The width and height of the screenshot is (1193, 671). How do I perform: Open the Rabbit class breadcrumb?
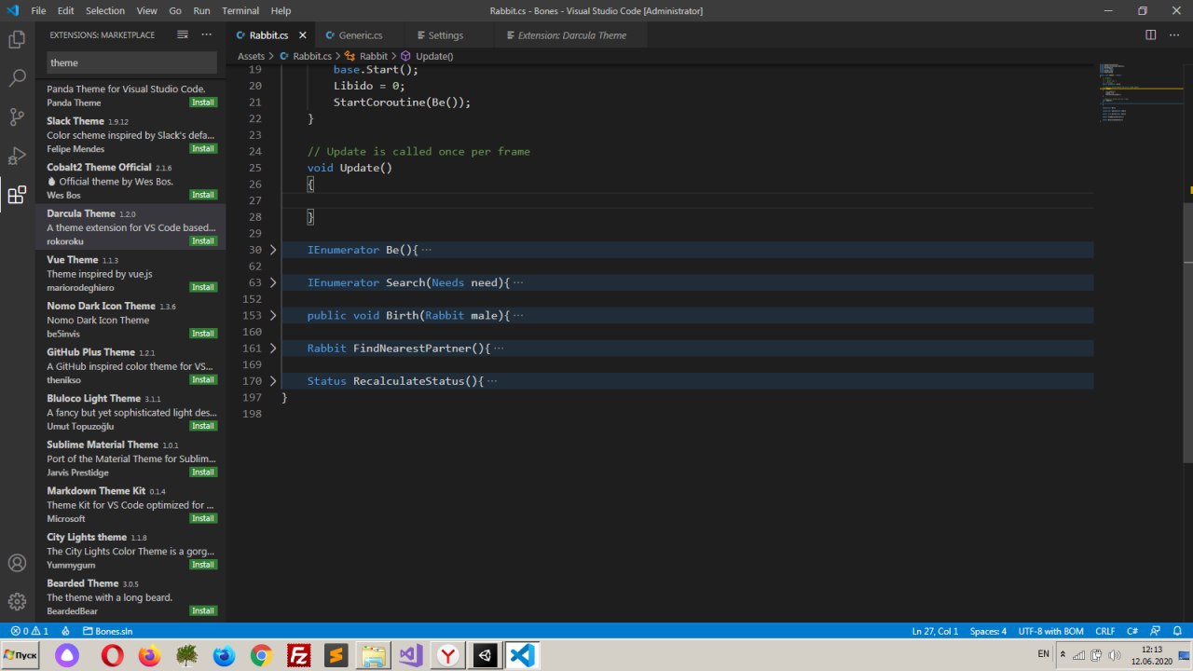coord(366,56)
